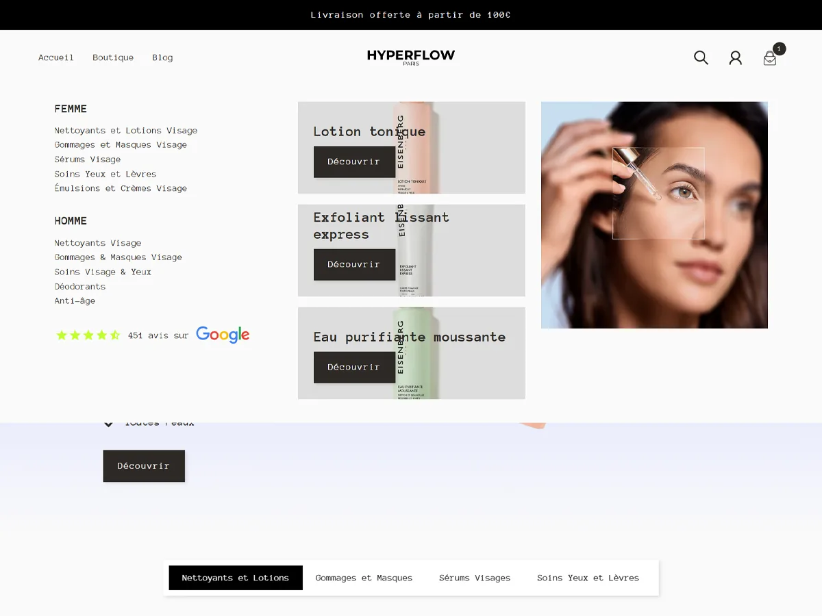Viewport: 822px width, 616px height.
Task: Click the green star rating
Action: pos(88,335)
